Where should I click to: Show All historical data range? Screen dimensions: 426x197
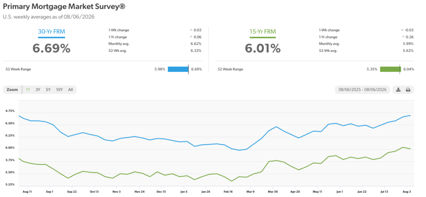(70, 90)
